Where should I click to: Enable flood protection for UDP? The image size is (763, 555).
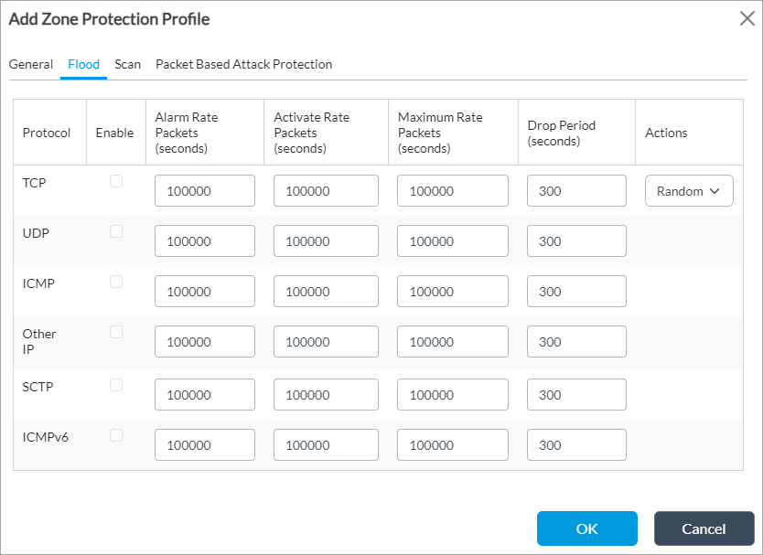click(115, 231)
